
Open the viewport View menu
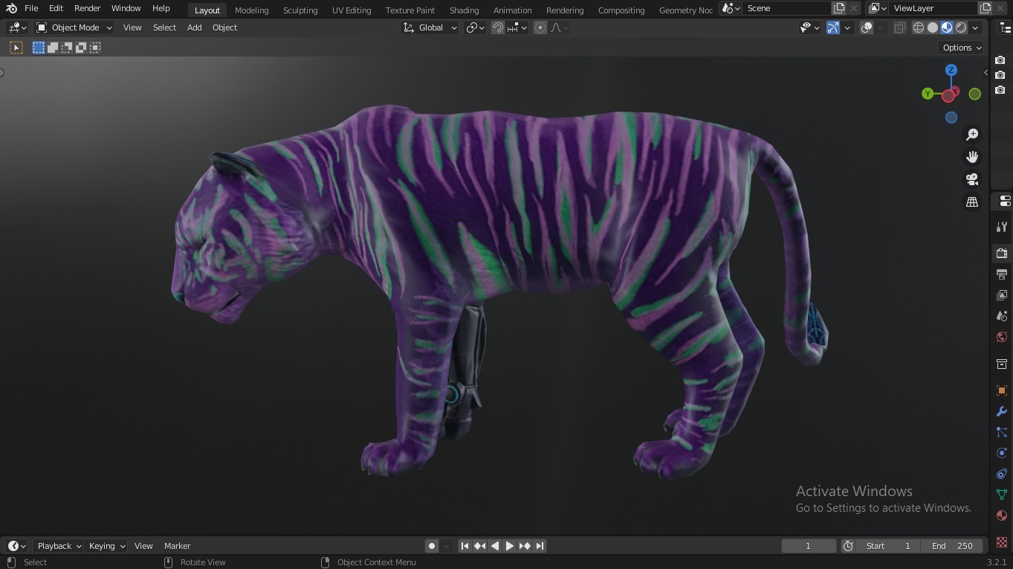132,28
